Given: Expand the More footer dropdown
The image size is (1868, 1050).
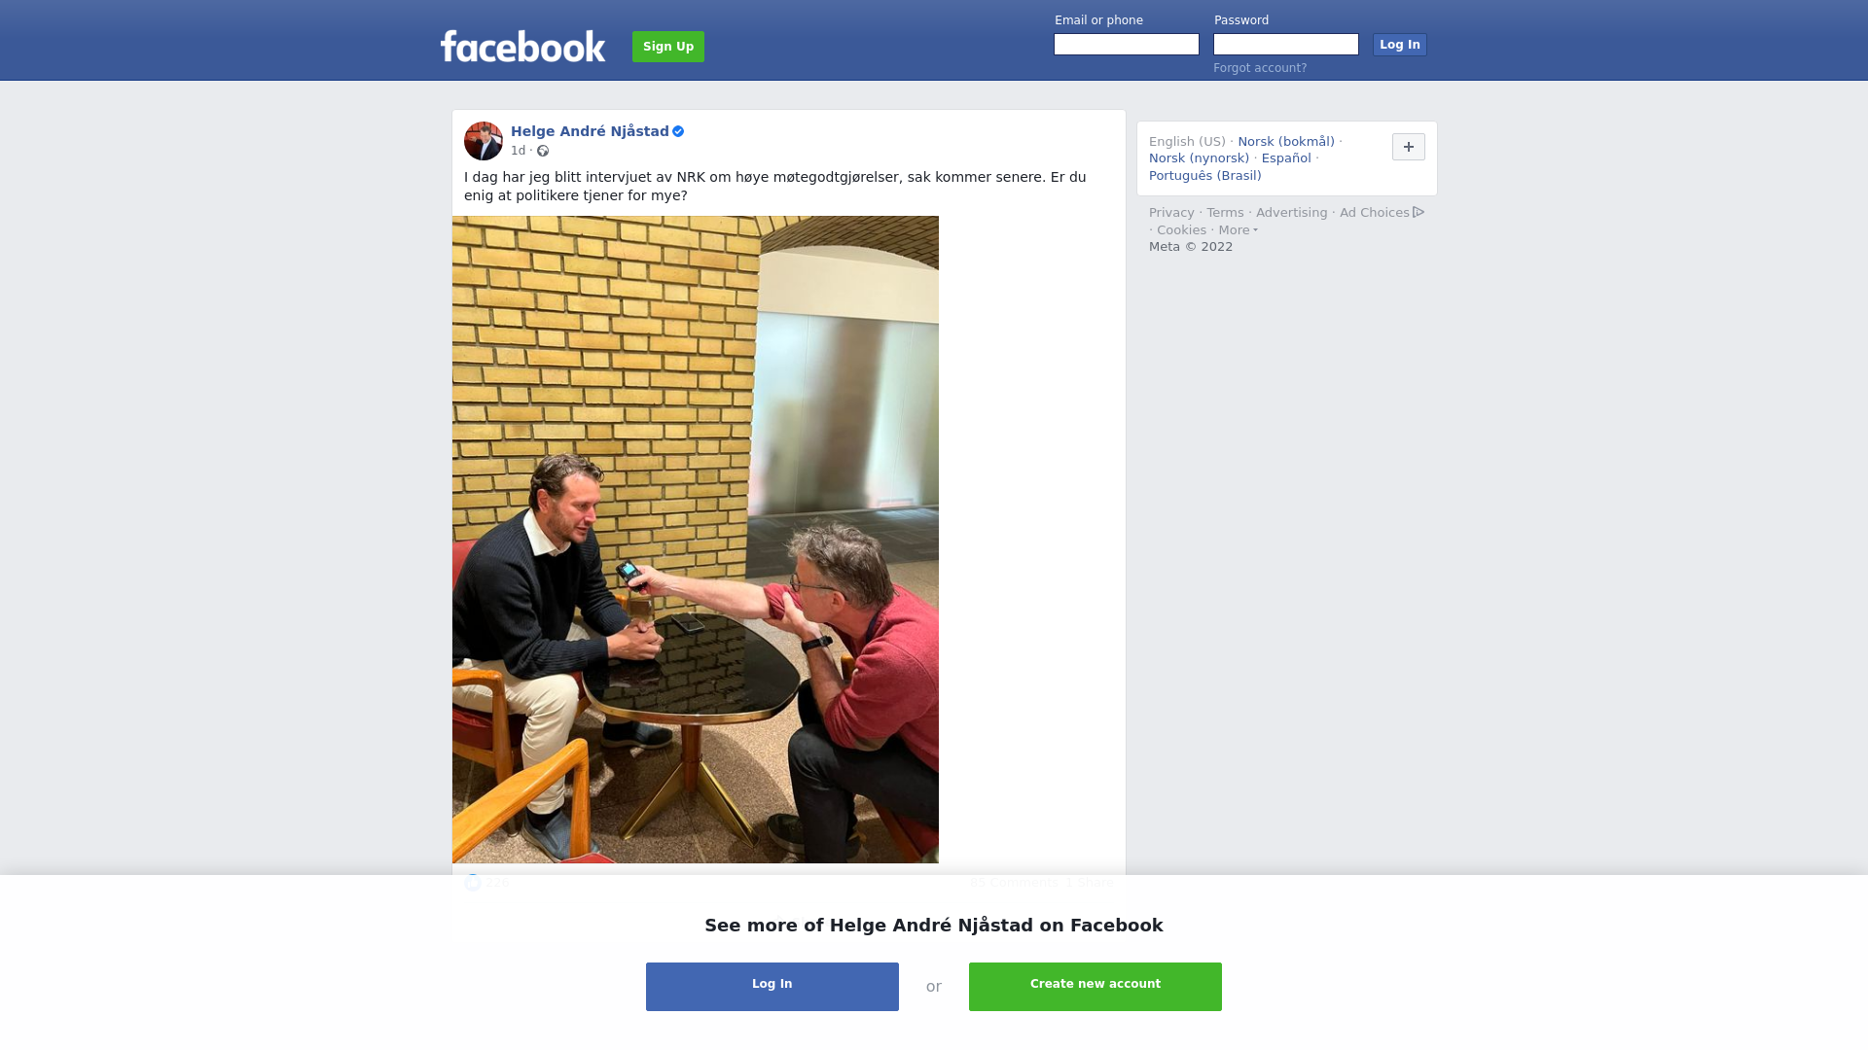Looking at the screenshot, I should (1238, 230).
